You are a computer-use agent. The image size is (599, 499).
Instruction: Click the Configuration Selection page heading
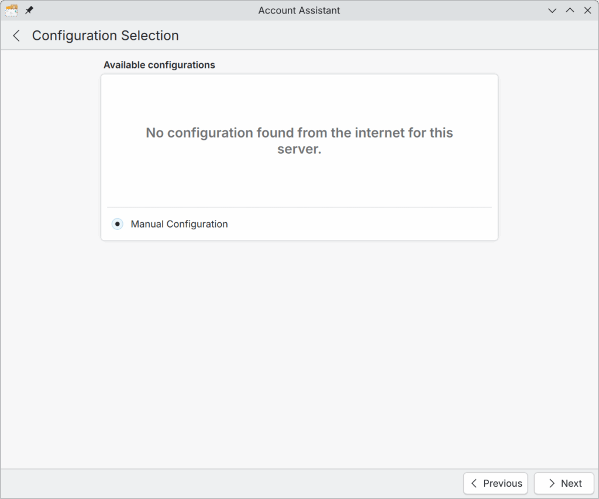tap(105, 36)
